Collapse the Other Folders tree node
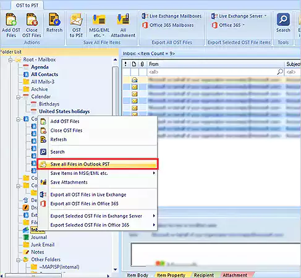 click(18, 260)
